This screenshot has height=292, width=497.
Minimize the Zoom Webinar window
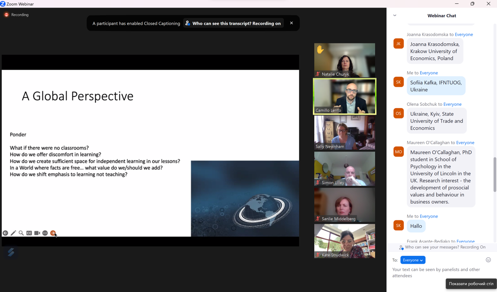pyautogui.click(x=457, y=4)
